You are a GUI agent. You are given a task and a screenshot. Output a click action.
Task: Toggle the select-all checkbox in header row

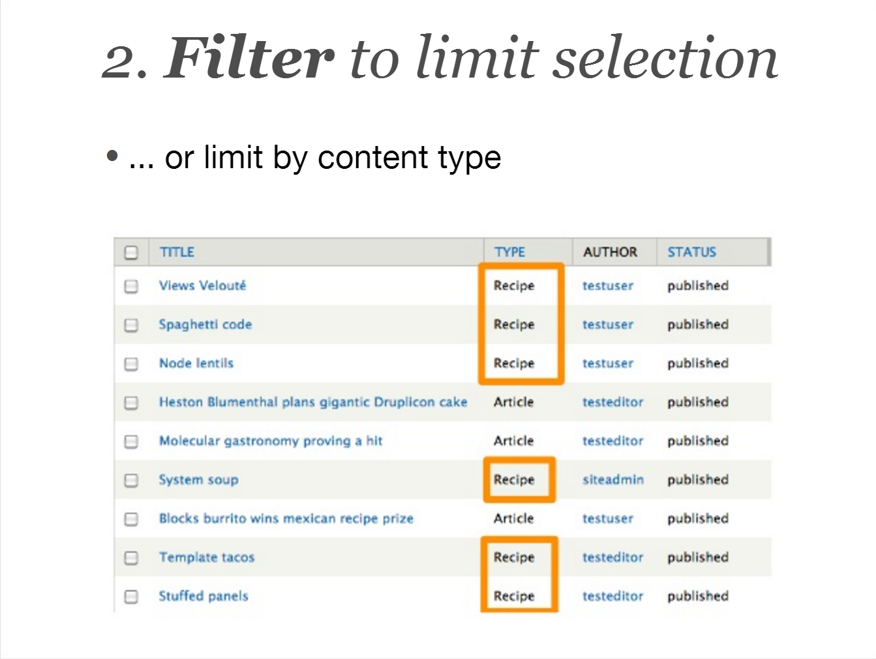tap(131, 252)
